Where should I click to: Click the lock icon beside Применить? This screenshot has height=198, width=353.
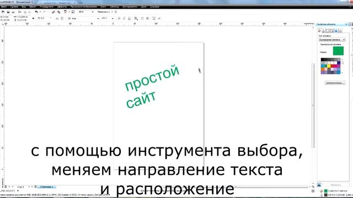[319, 185]
